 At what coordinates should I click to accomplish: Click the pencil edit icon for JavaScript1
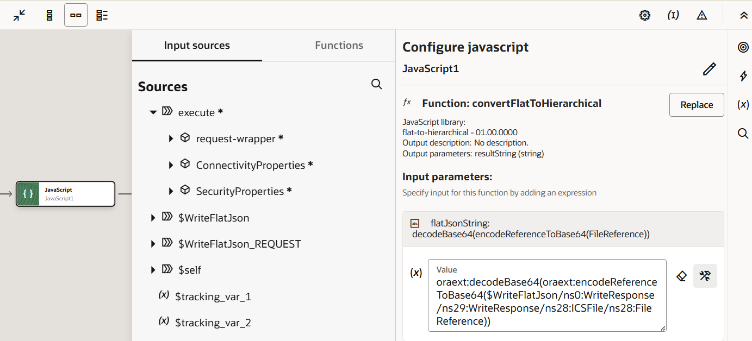pyautogui.click(x=709, y=69)
